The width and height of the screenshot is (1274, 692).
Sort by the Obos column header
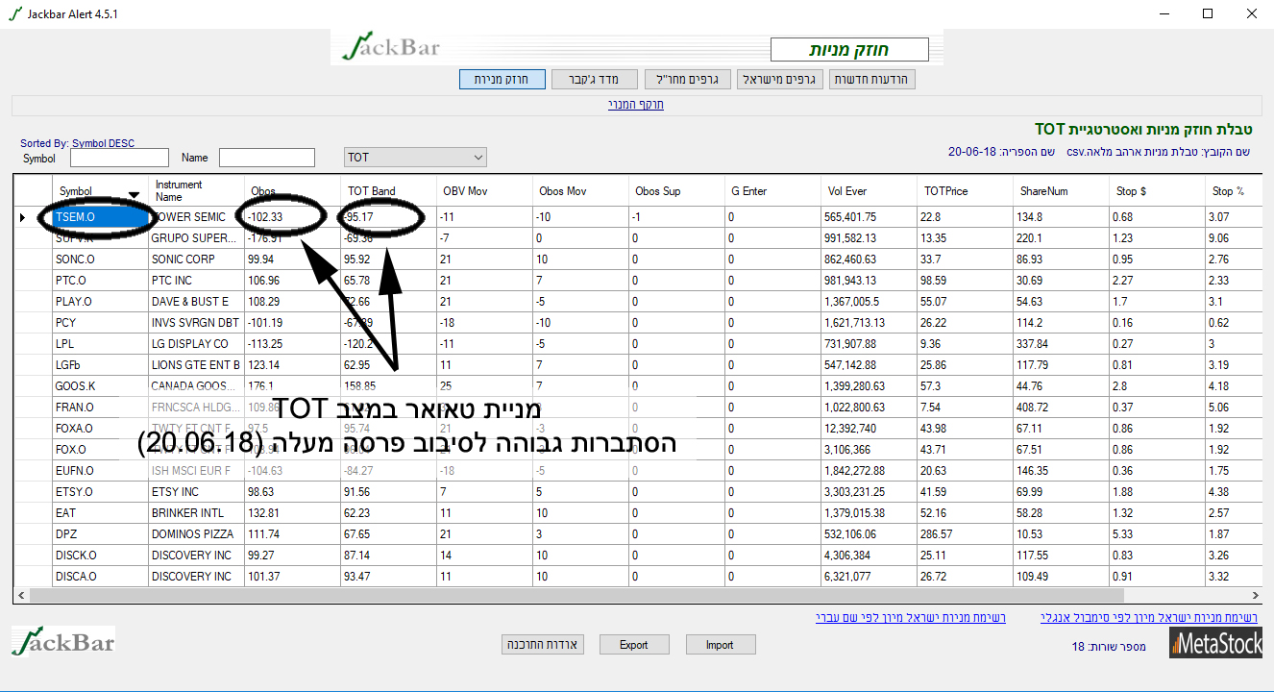pos(292,190)
